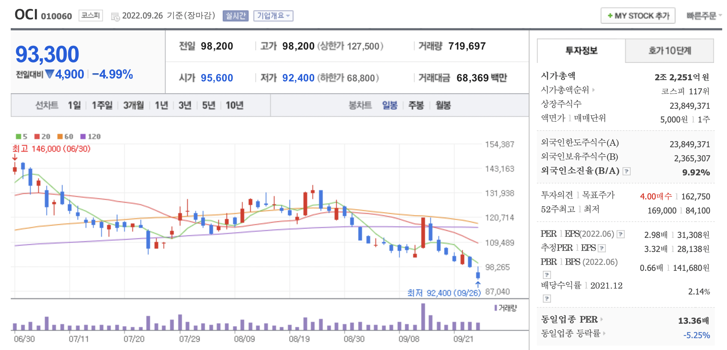Click the purple 120-day moving average legend
This screenshot has height=350, width=727.
pyautogui.click(x=90, y=137)
